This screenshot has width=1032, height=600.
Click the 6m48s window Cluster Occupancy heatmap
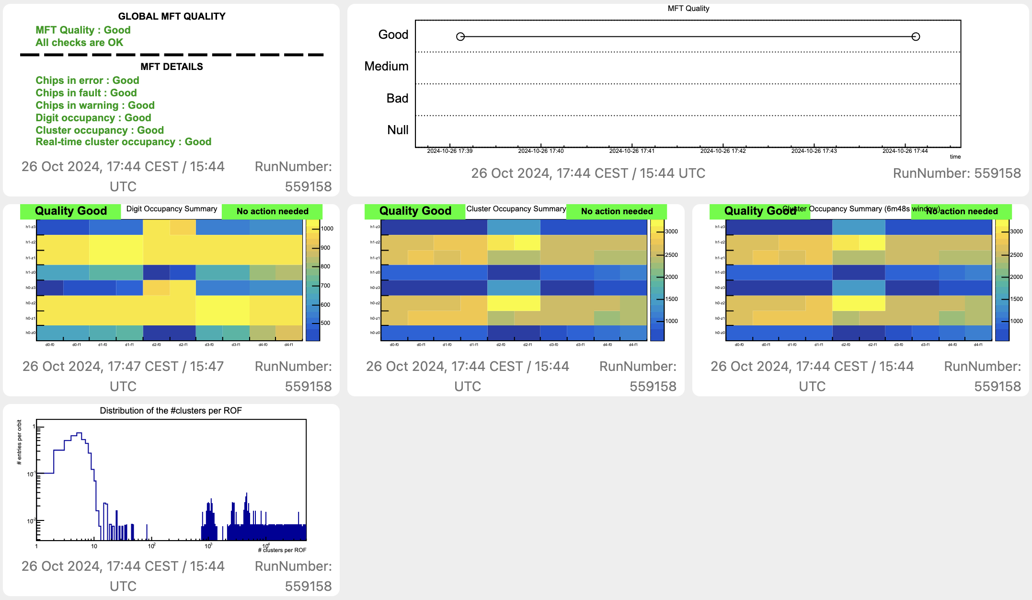[x=859, y=280]
